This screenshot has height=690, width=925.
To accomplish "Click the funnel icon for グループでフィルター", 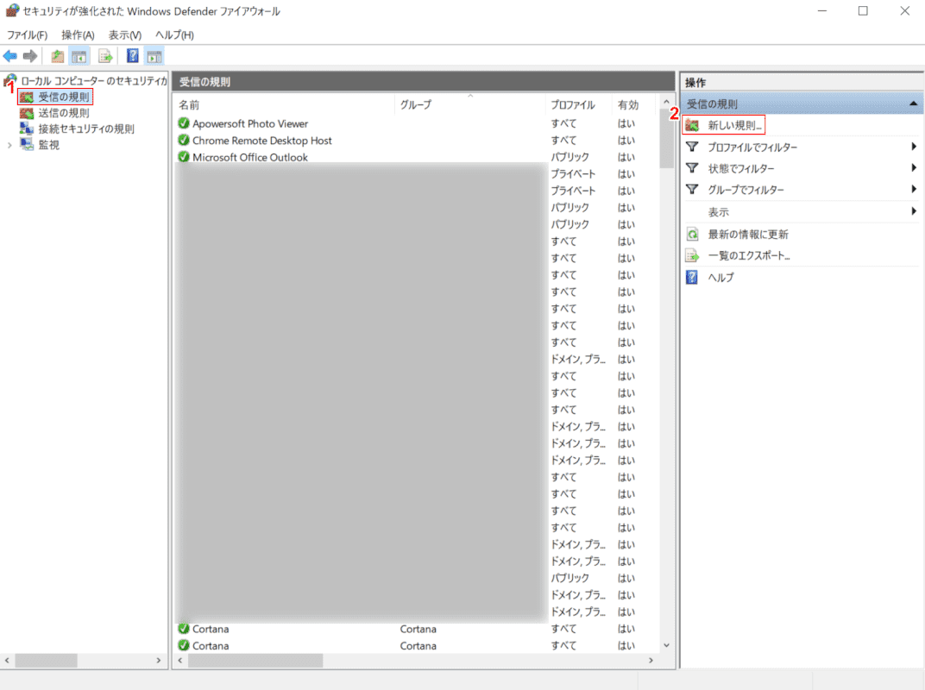I will tap(693, 189).
